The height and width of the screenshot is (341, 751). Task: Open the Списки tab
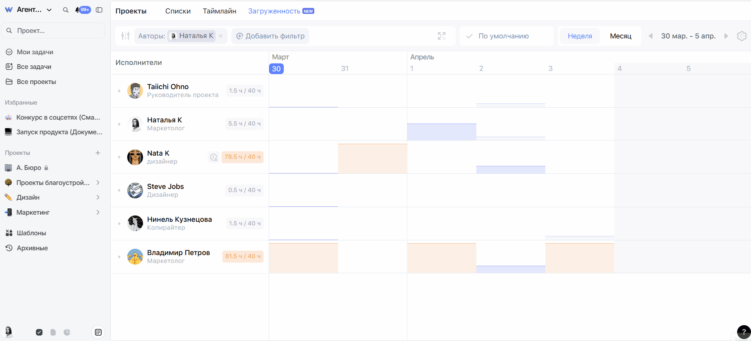[x=178, y=11]
